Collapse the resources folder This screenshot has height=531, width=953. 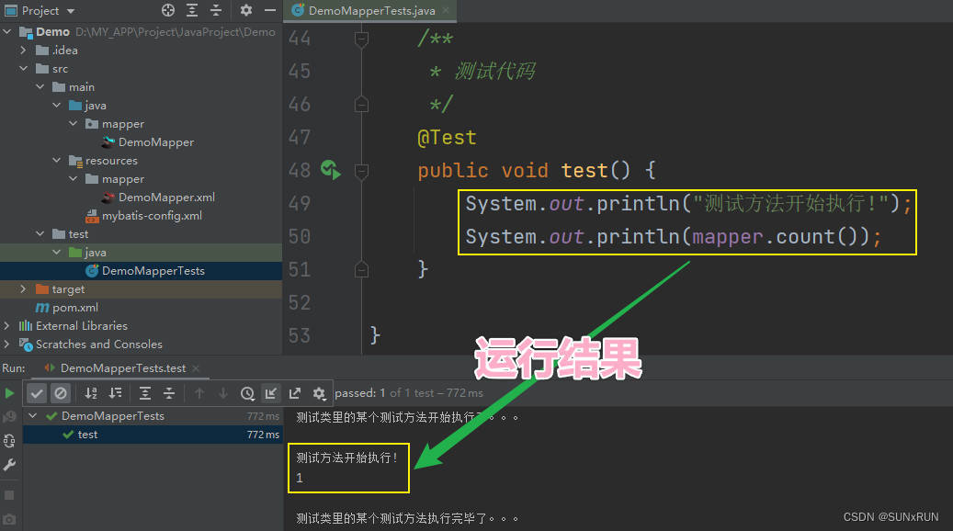click(x=57, y=161)
